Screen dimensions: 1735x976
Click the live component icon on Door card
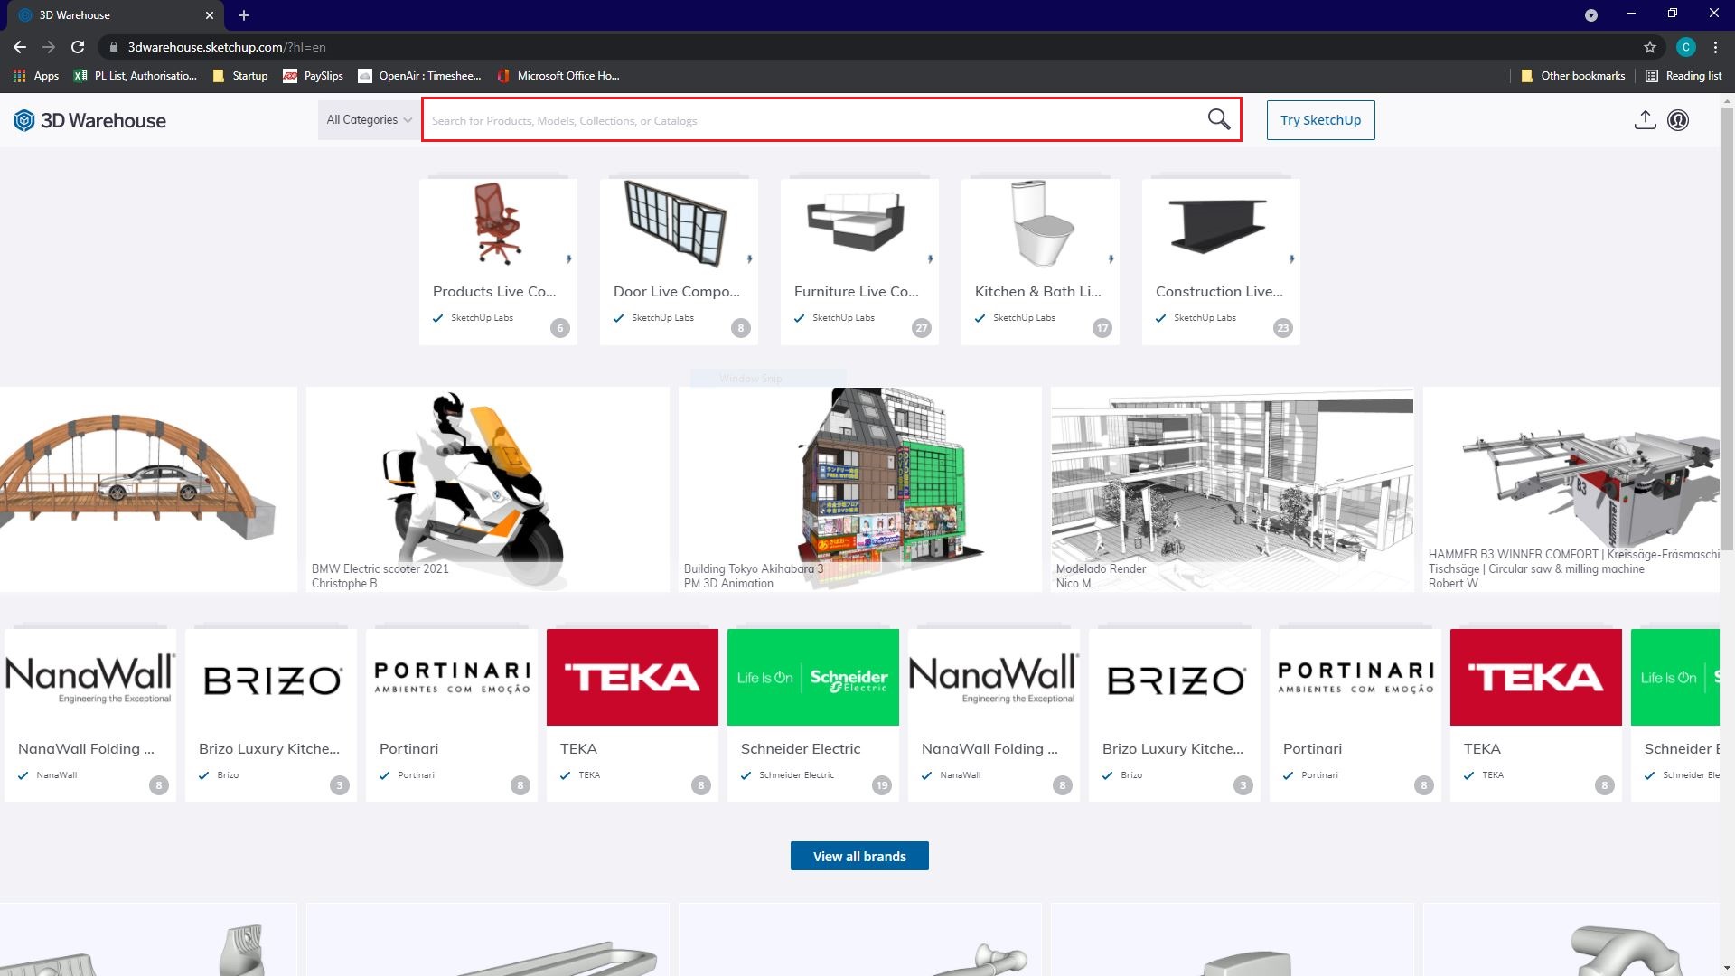click(749, 259)
